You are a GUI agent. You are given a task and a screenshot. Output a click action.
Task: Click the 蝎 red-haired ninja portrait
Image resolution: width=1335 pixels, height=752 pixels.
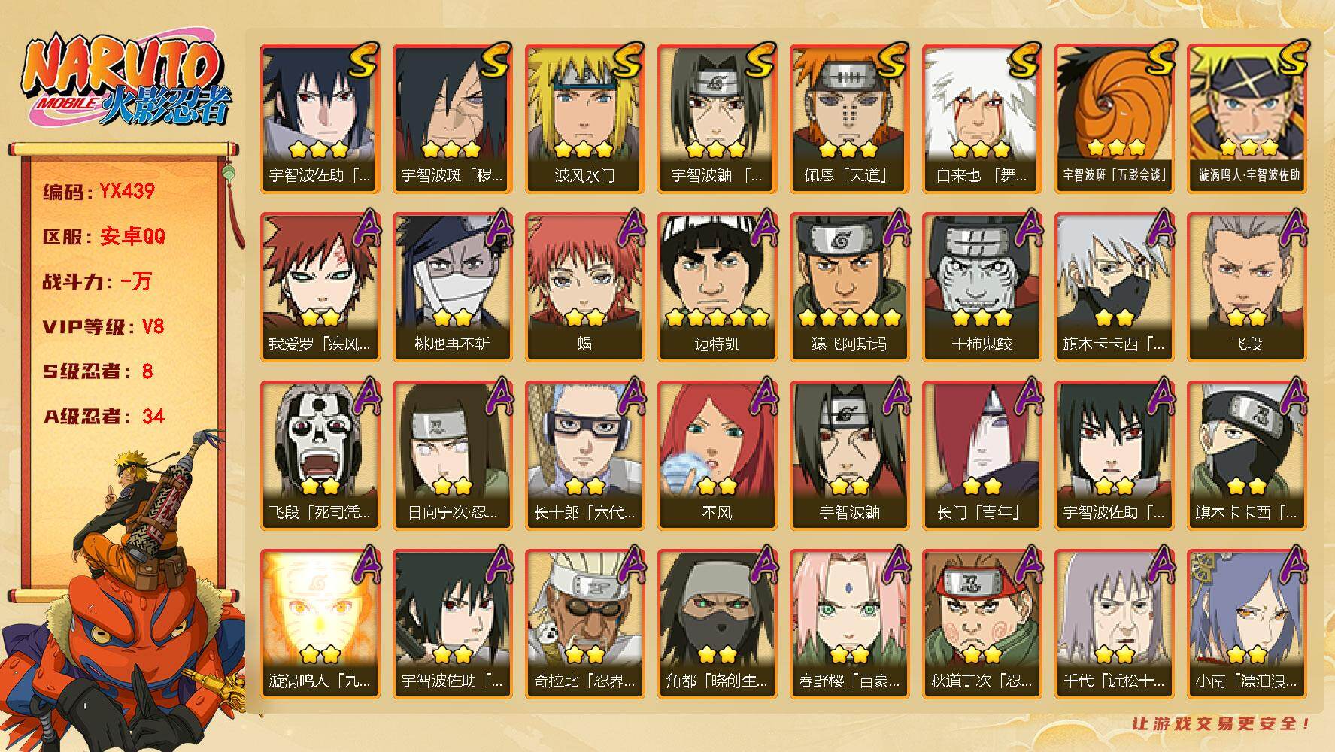pyautogui.click(x=584, y=287)
